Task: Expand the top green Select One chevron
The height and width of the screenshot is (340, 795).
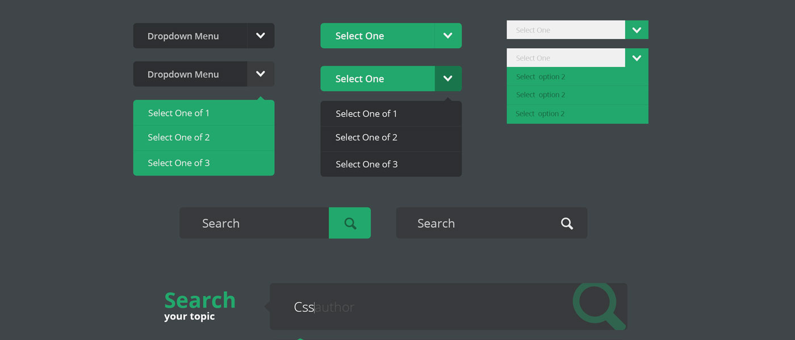Action: pos(448,36)
